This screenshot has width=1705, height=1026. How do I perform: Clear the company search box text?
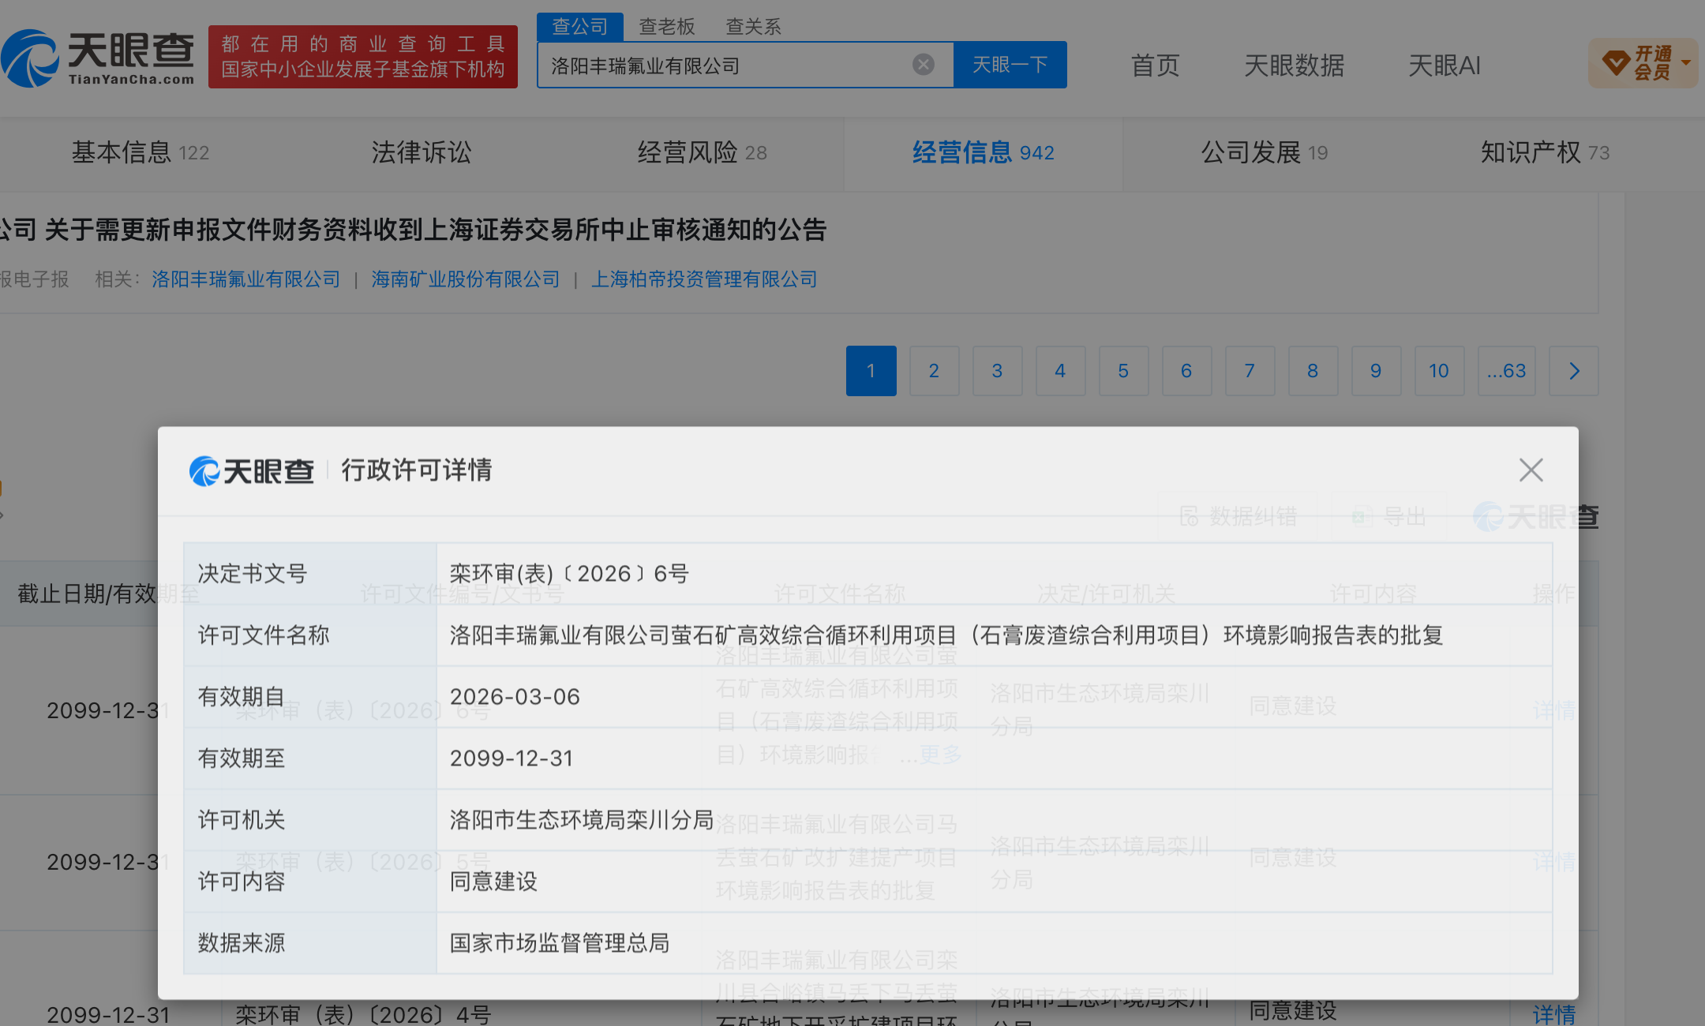923,65
